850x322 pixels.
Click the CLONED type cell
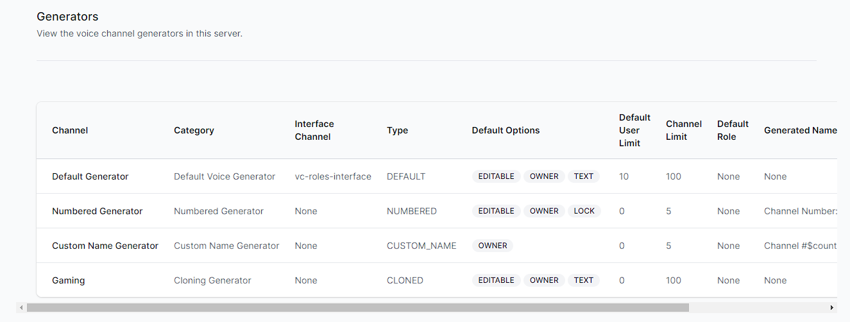point(405,280)
